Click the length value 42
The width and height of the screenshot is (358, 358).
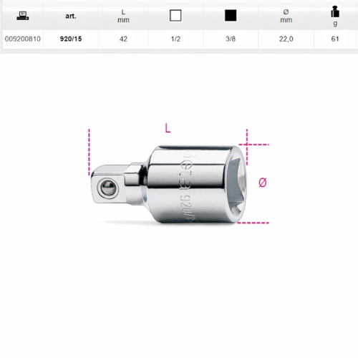click(x=123, y=39)
